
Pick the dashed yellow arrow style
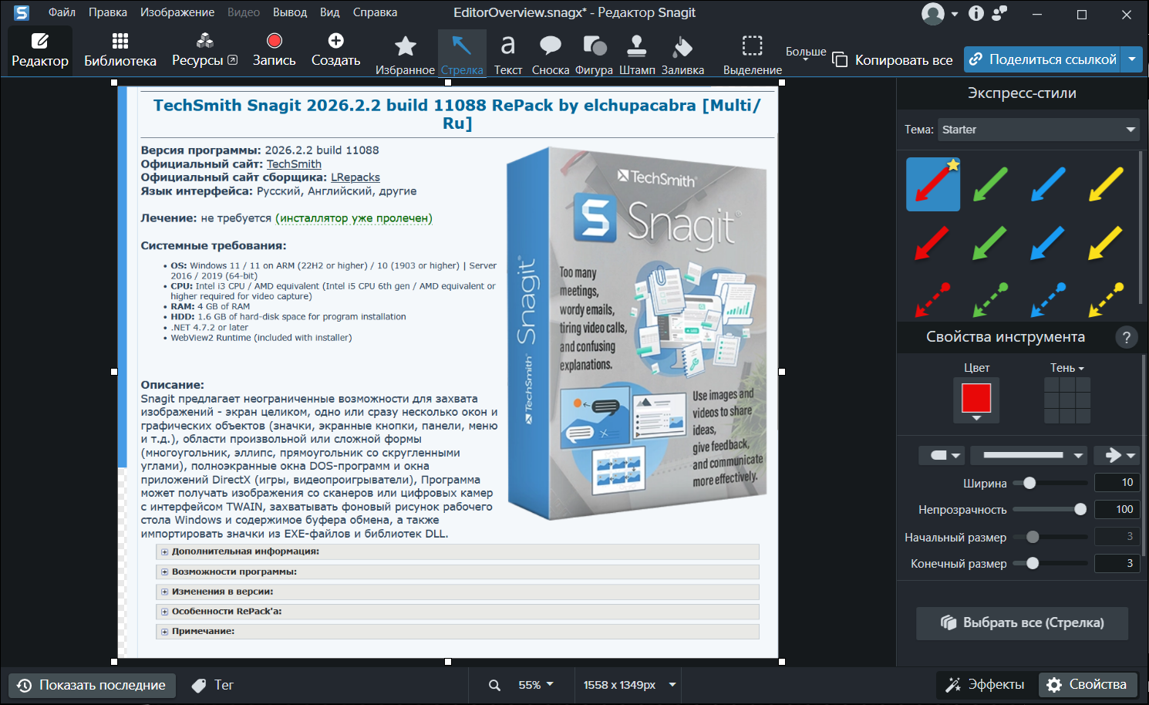pyautogui.click(x=1106, y=299)
